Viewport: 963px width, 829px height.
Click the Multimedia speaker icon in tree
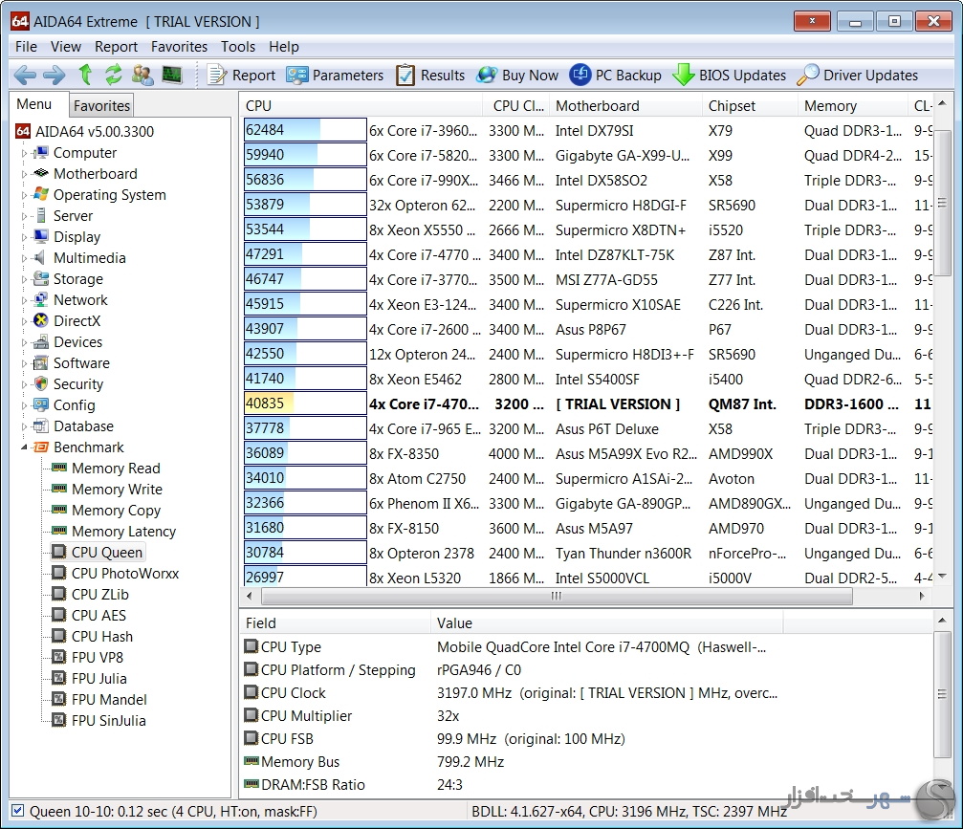40,257
